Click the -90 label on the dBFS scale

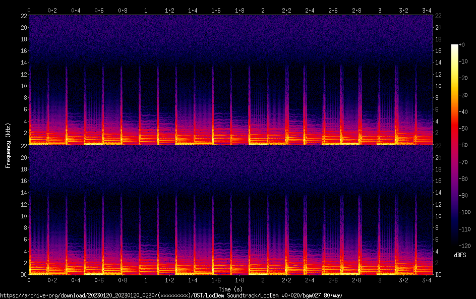point(465,195)
